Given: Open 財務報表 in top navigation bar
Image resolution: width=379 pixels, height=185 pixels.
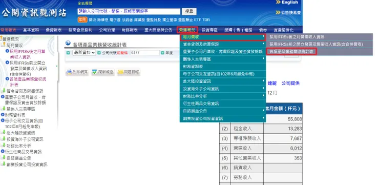Looking at the screenshot, I should point(130,30).
